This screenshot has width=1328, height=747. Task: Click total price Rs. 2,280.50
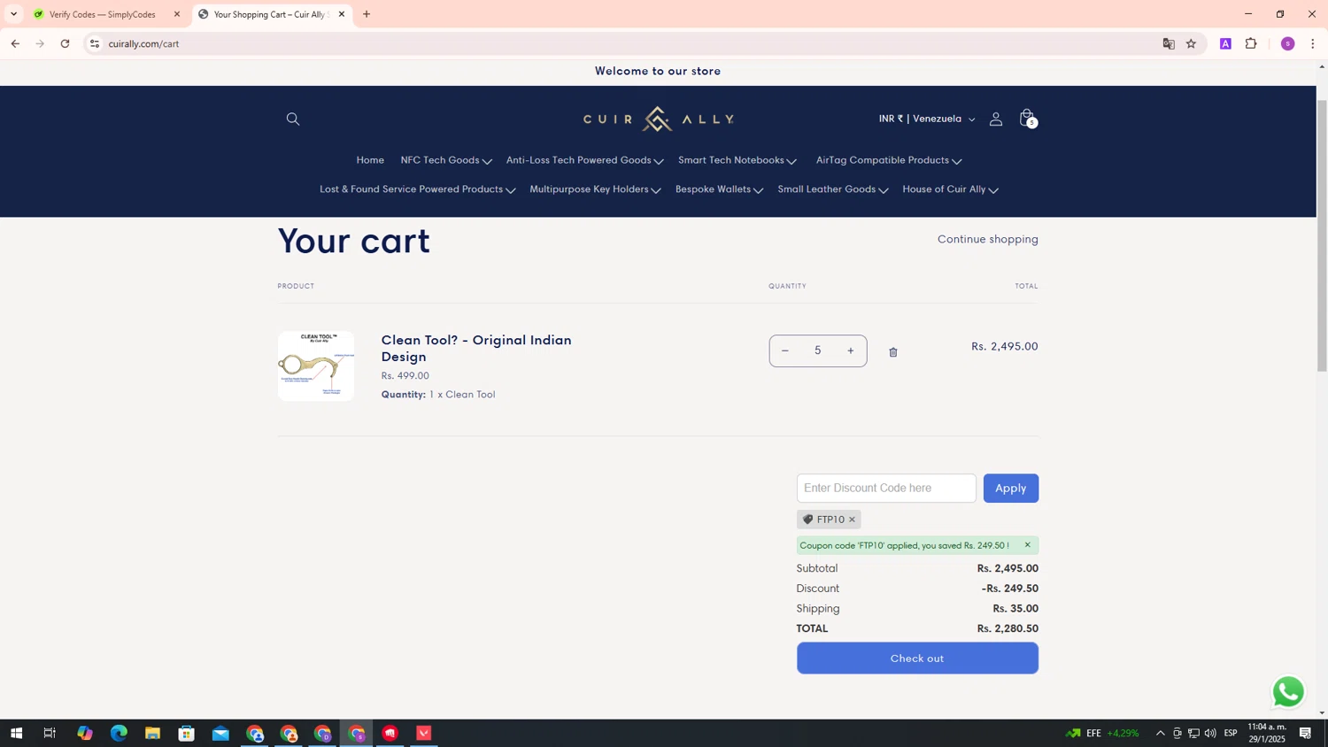pyautogui.click(x=1008, y=628)
